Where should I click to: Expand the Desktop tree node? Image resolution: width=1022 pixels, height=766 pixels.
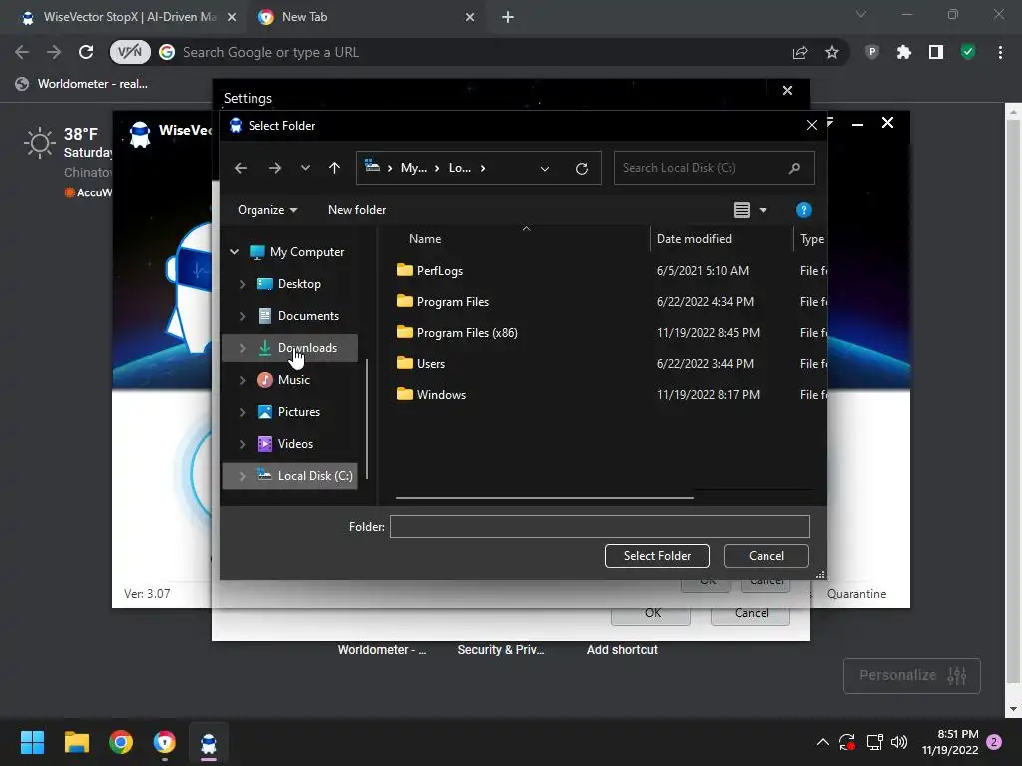click(242, 284)
